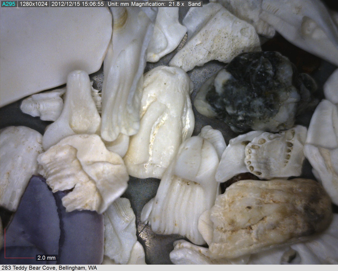The height and width of the screenshot is (271, 338).
Task: Click the Sand label in header
Action: click(194, 4)
